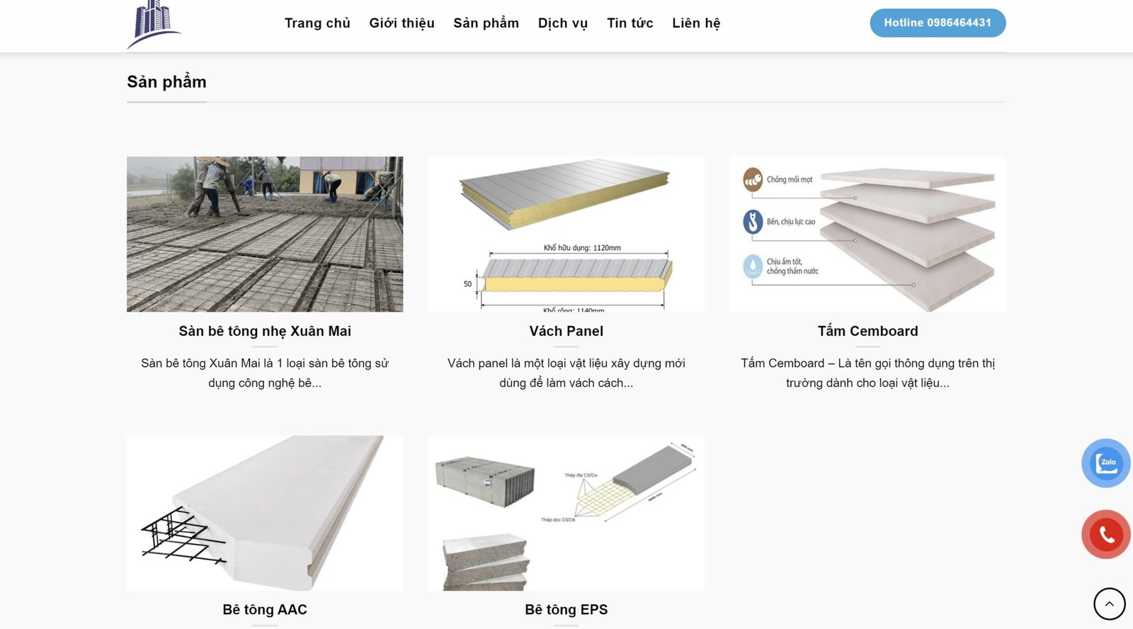Open Sàn bê tông nhẹ Xuân Mai title
The image size is (1133, 629).
tap(265, 331)
